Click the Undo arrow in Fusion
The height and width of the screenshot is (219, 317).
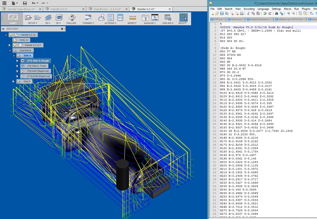coord(33,3)
